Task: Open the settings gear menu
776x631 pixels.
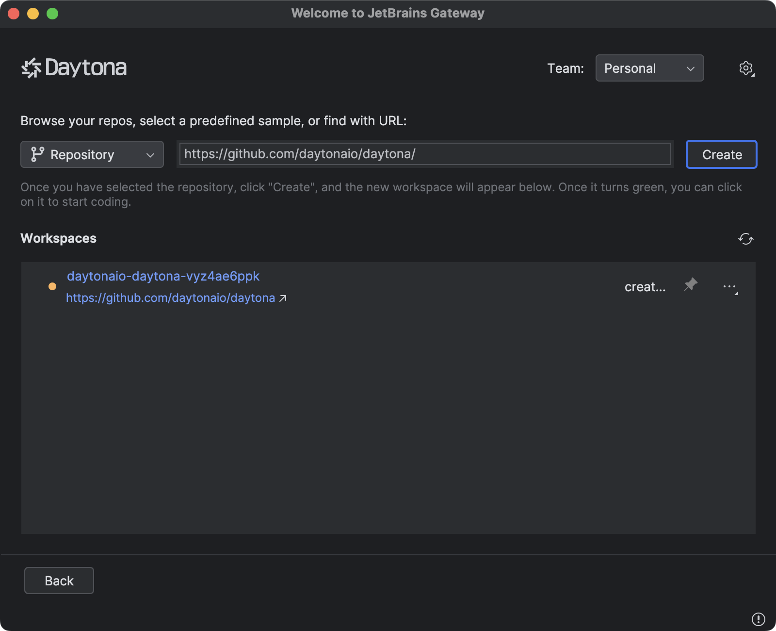Action: click(x=746, y=68)
